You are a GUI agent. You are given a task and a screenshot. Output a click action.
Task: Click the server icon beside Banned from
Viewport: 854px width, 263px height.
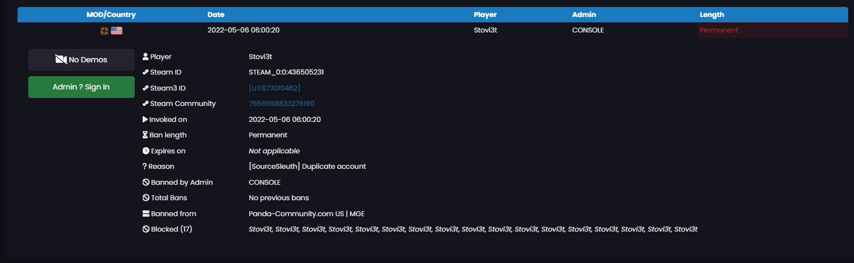(146, 214)
